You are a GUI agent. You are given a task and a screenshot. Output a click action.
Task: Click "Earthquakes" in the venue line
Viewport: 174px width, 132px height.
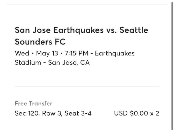click(x=115, y=53)
